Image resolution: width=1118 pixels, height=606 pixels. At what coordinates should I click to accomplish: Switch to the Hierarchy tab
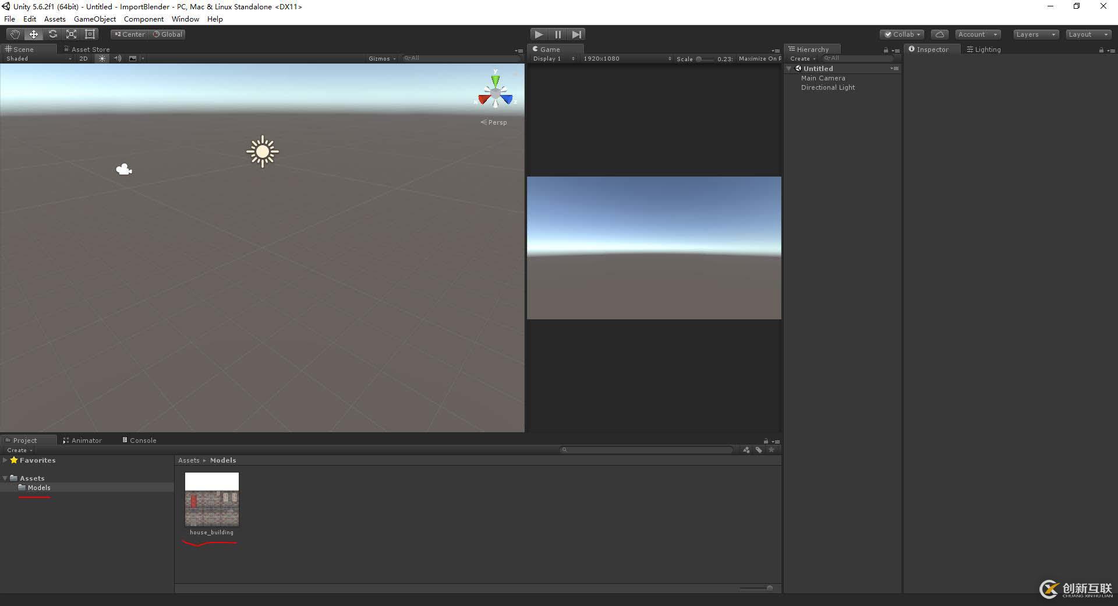click(812, 50)
